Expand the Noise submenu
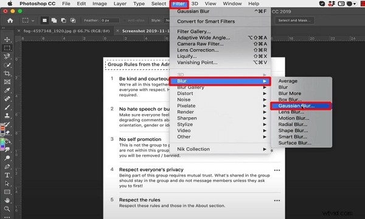 click(x=220, y=99)
